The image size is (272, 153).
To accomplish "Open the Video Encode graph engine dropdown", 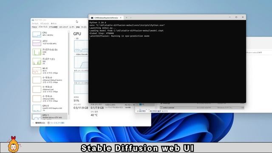I will (x=81, y=54).
